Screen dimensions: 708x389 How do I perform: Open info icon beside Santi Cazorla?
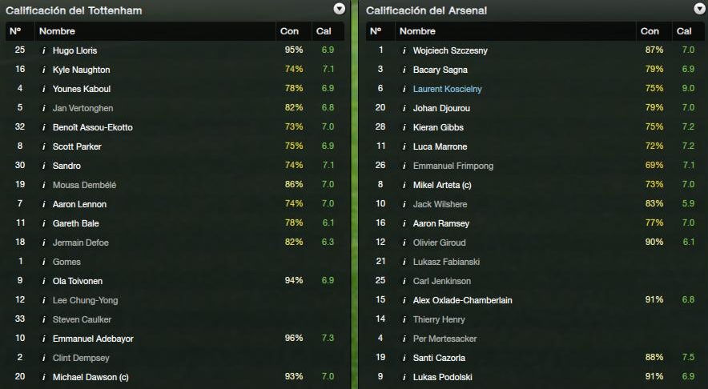tap(404, 358)
